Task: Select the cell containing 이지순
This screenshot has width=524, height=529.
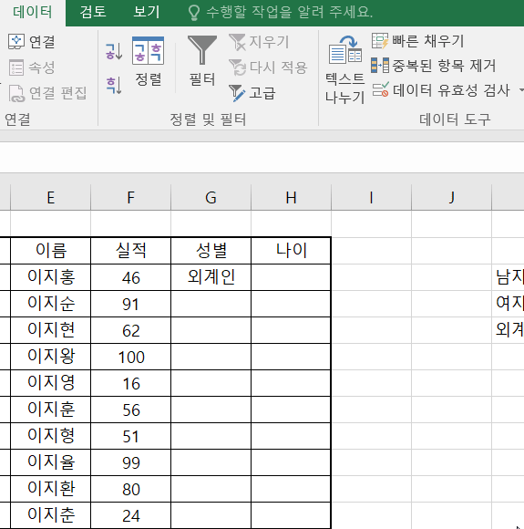Action: coord(51,304)
